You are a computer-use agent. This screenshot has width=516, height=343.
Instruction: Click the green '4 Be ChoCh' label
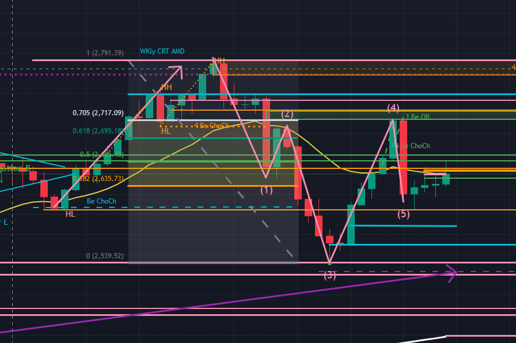pos(412,146)
